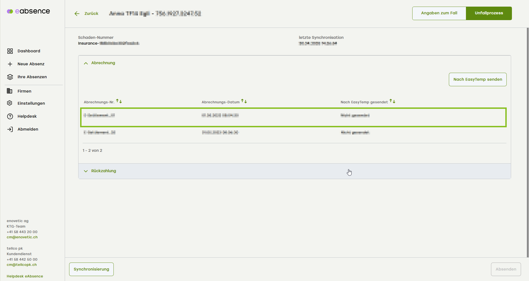Screen dimensions: 529x281
Task: Sort by Nach EasyTemp gesendet column
Action: click(x=392, y=101)
